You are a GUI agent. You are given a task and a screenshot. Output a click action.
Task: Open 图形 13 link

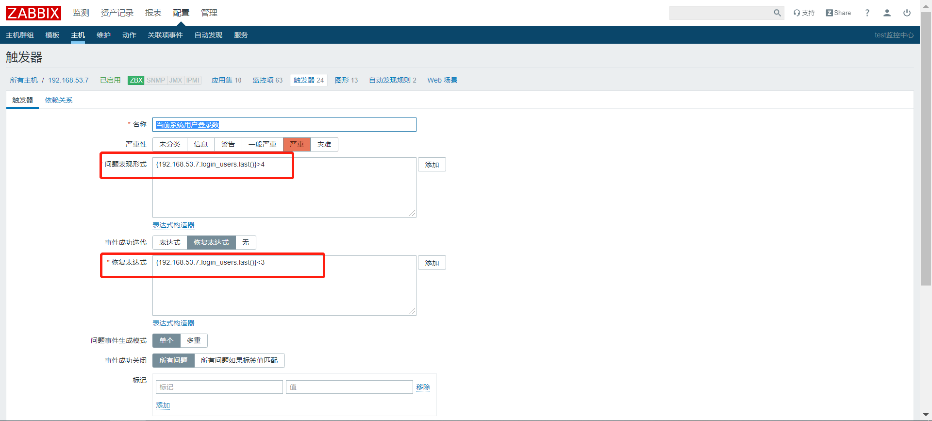(x=346, y=80)
